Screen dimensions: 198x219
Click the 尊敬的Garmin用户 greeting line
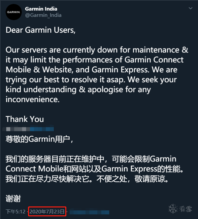point(39,139)
